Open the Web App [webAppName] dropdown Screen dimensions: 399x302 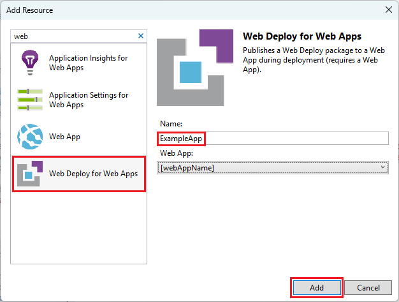[273, 168]
